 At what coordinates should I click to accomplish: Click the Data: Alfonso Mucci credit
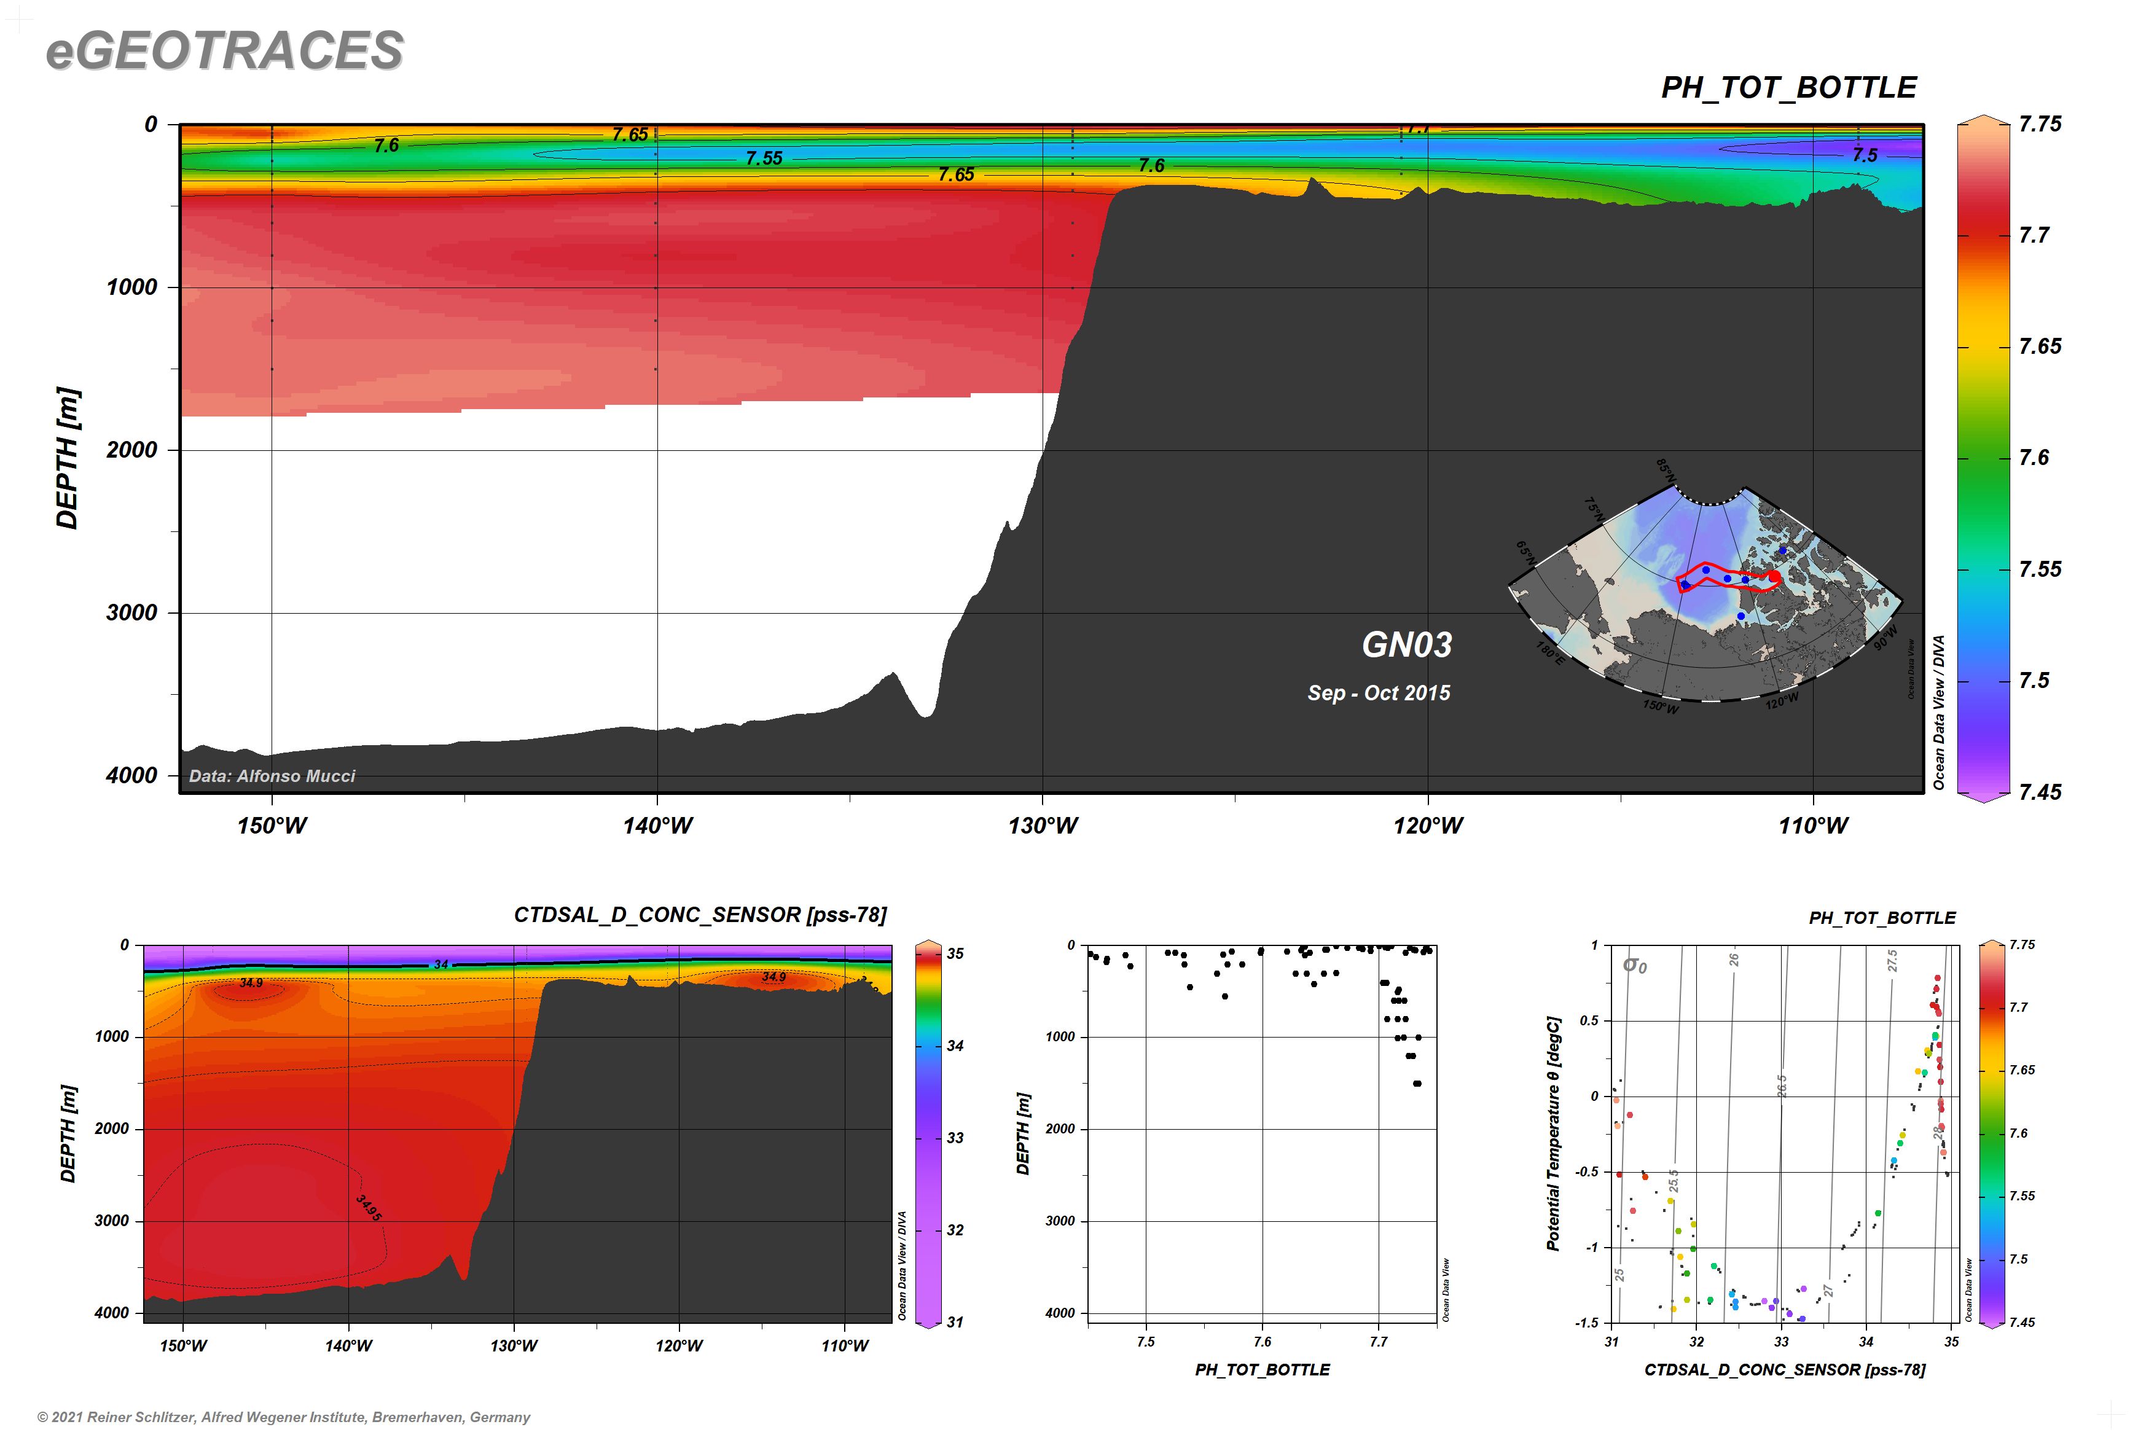[272, 776]
